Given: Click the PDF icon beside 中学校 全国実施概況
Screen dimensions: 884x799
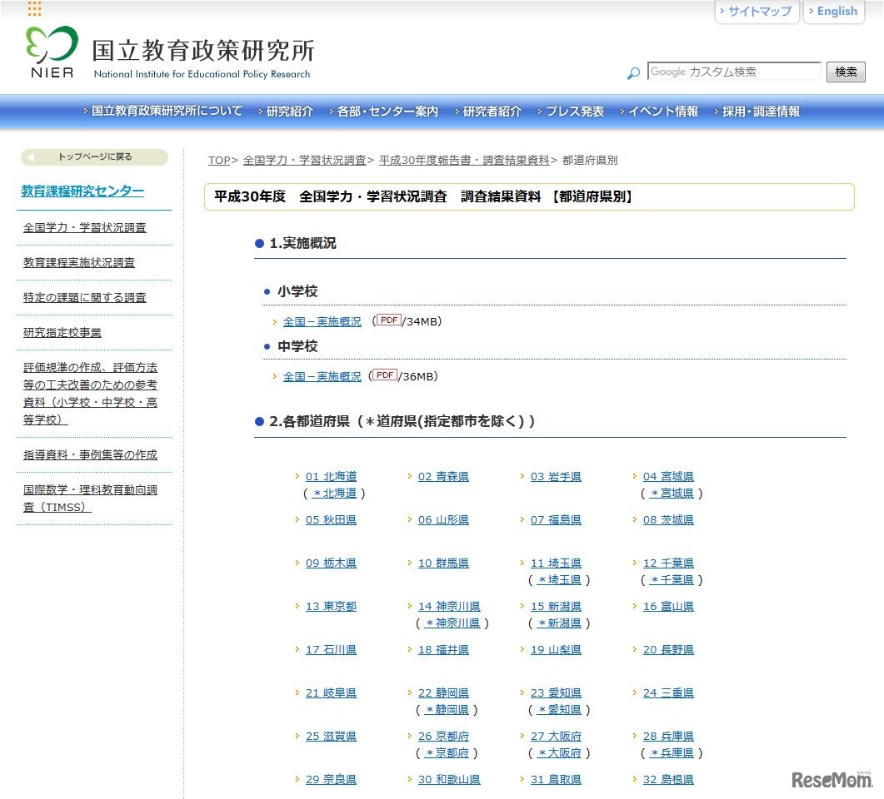Looking at the screenshot, I should click(383, 375).
